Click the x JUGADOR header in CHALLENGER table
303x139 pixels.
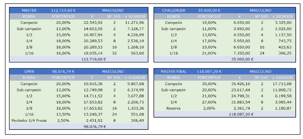coord(282,17)
